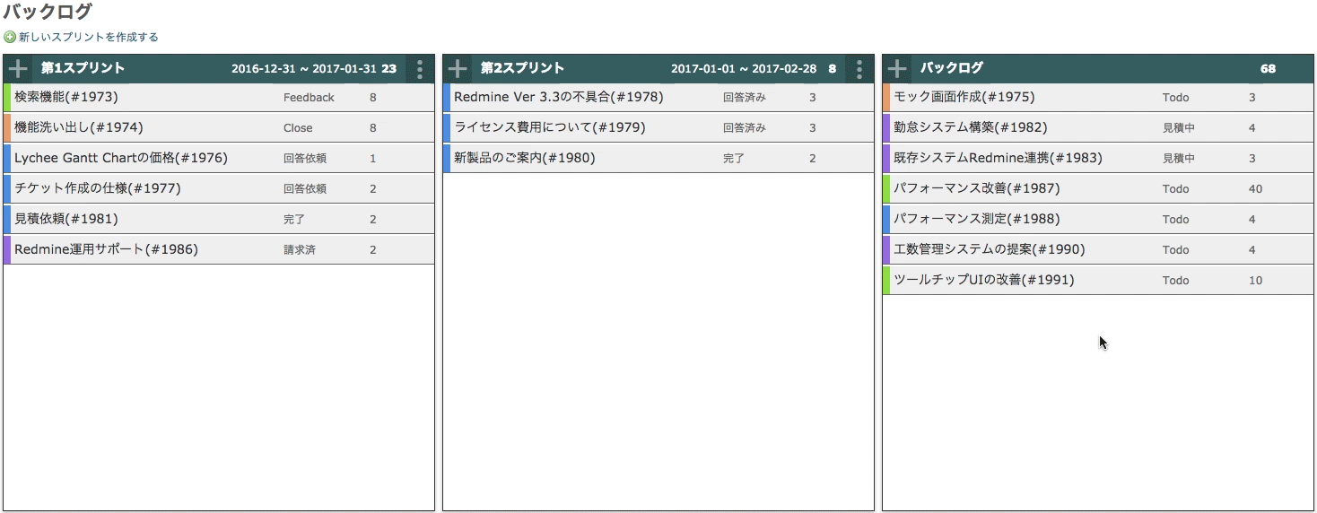This screenshot has height=513, width=1317.
Task: Click total points 23 in 第1スプリント header
Action: click(388, 69)
